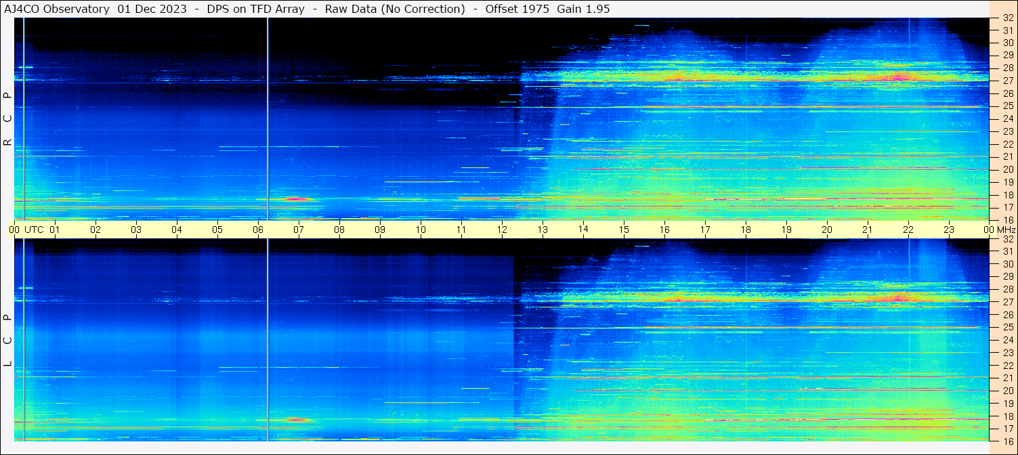
Task: Select the 02 hour tick label
Action: click(x=96, y=230)
